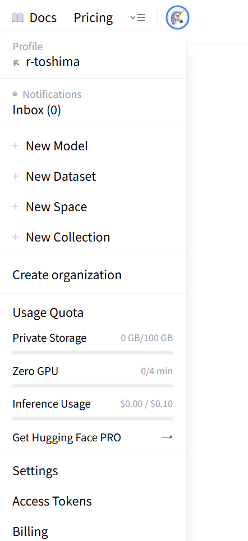Click the book icon beside Docs
248x541 pixels.
point(17,17)
